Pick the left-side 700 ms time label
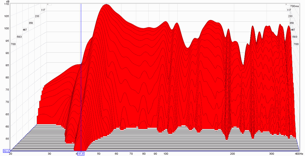 13,44
